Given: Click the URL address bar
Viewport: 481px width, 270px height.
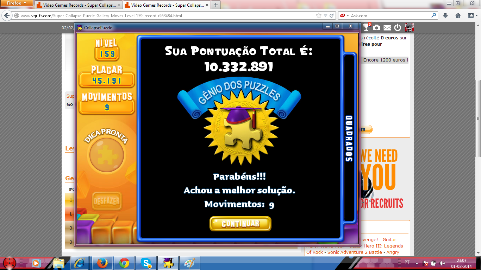Looking at the screenshot, I should point(165,15).
